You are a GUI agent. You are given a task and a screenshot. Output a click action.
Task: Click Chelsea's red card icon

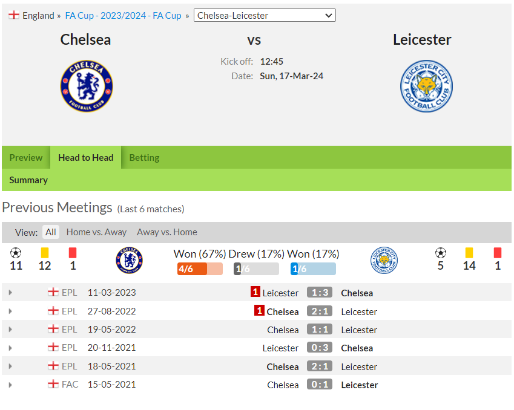click(73, 253)
